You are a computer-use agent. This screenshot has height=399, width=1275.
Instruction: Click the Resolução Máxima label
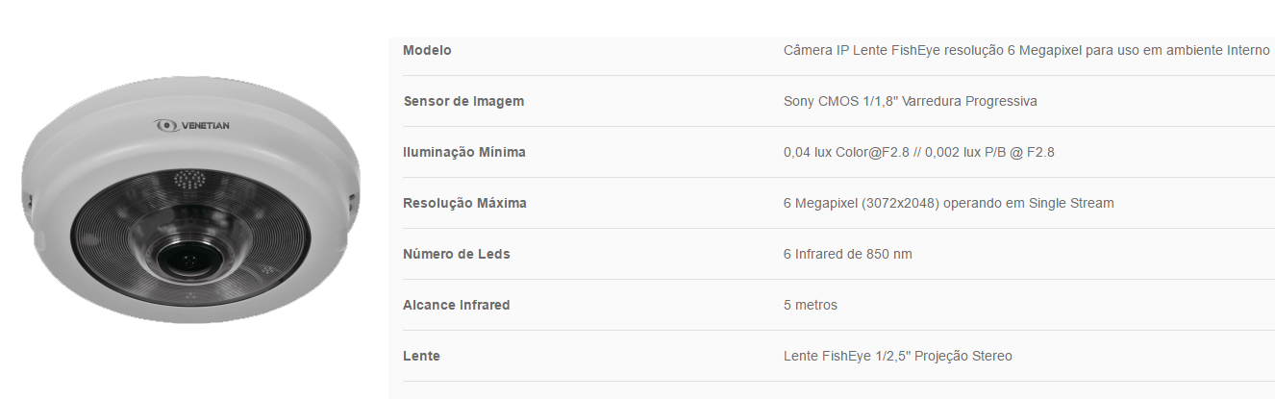(464, 203)
